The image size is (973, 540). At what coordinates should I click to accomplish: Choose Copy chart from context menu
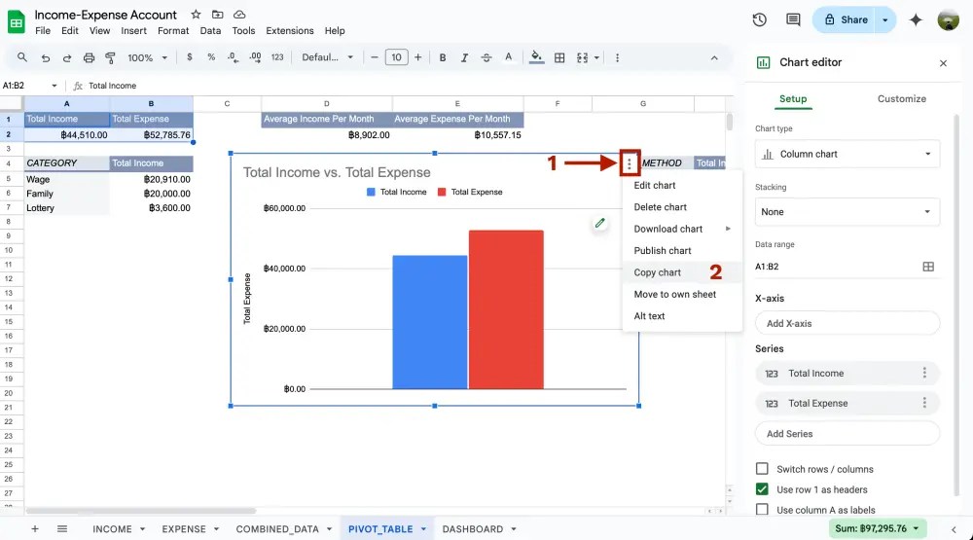pos(658,272)
